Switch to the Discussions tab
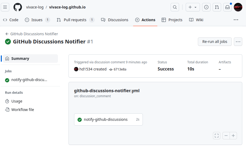The image size is (246, 151). 115,20
